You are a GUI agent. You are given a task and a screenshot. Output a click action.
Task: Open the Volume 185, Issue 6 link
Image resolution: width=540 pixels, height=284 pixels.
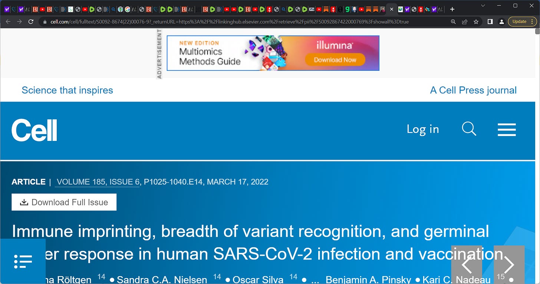pos(98,182)
